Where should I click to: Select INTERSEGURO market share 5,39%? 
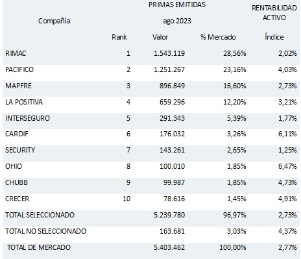(236, 118)
